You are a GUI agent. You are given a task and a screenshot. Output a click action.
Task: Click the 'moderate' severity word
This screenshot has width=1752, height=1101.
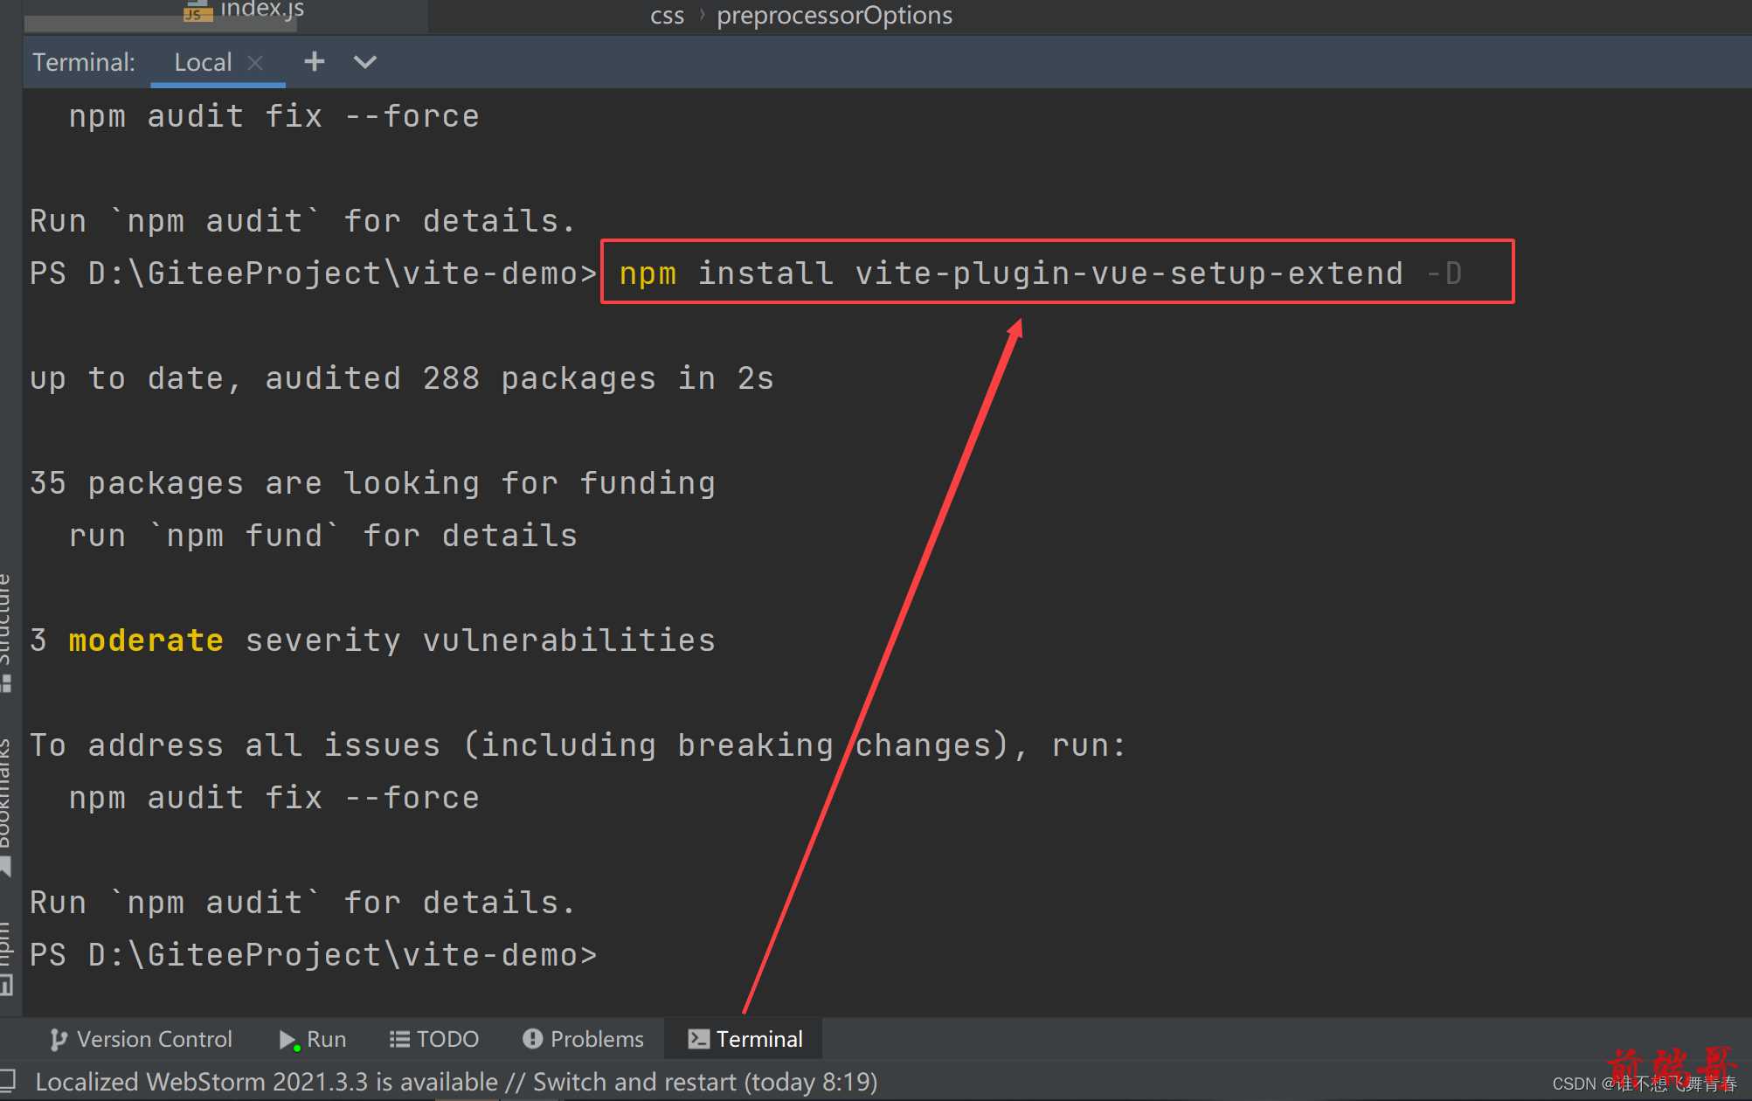(146, 641)
